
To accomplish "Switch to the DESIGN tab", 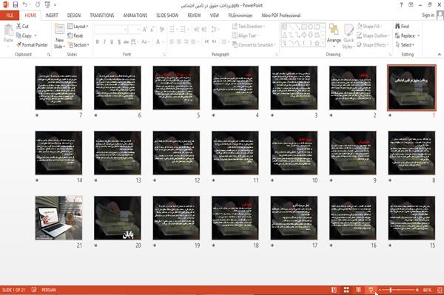I will click(74, 16).
